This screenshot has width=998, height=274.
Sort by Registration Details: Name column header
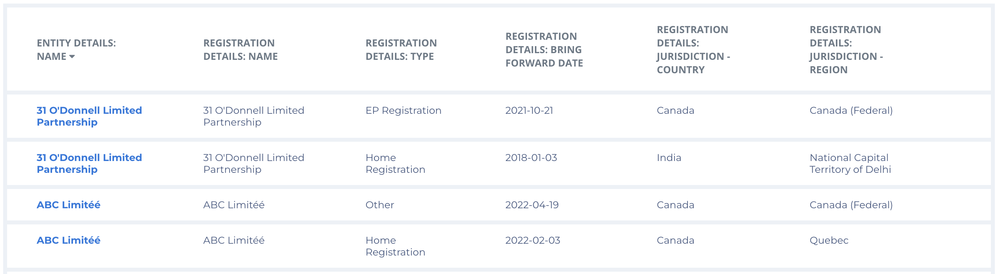[x=240, y=50]
